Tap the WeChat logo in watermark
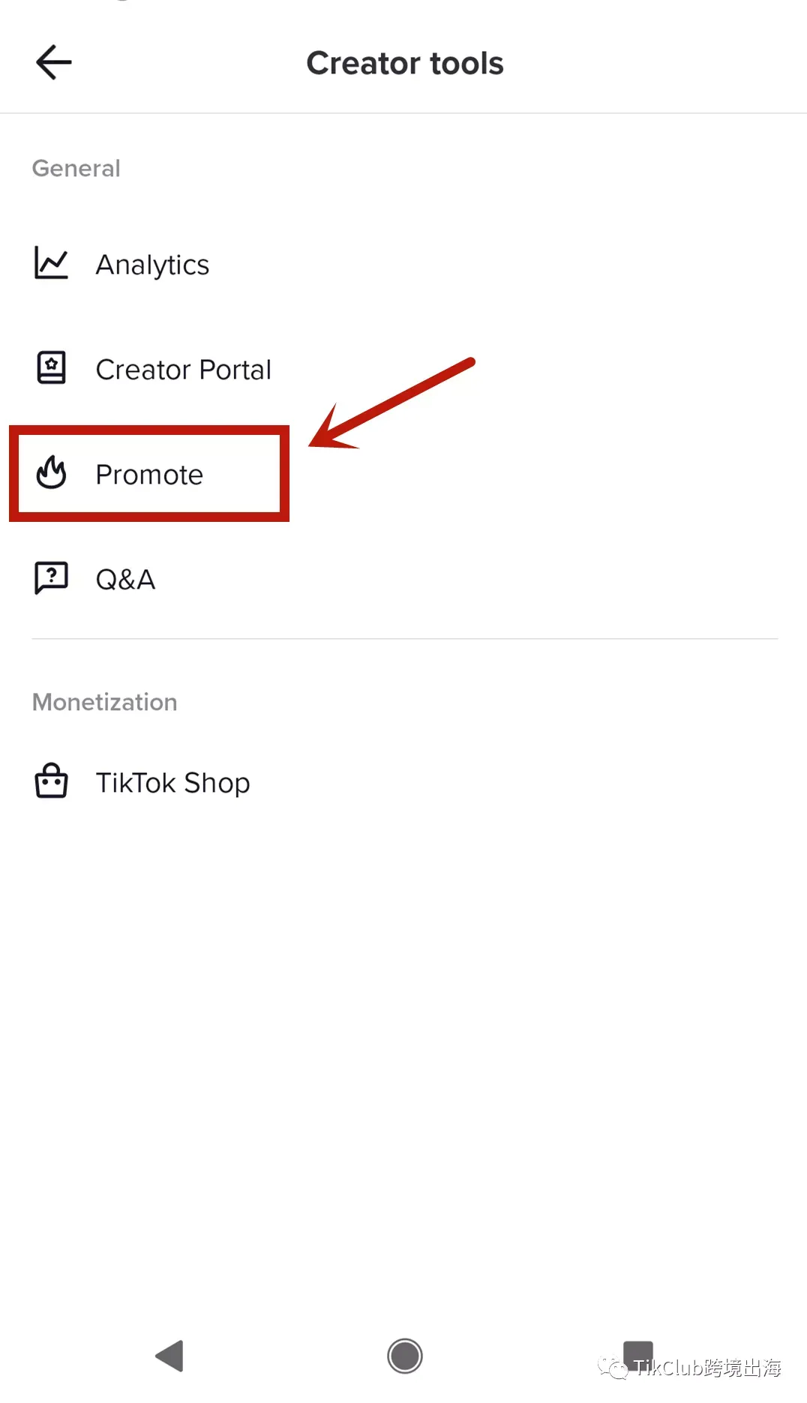 tap(613, 1368)
